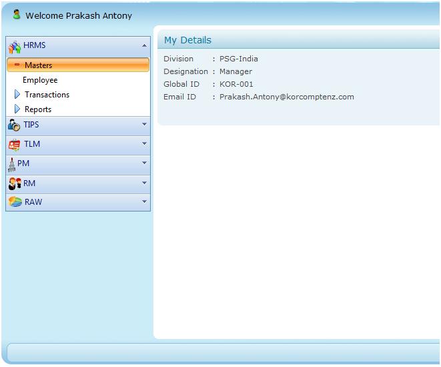
Task: Click the RAW pie chart icon
Action: [15, 202]
